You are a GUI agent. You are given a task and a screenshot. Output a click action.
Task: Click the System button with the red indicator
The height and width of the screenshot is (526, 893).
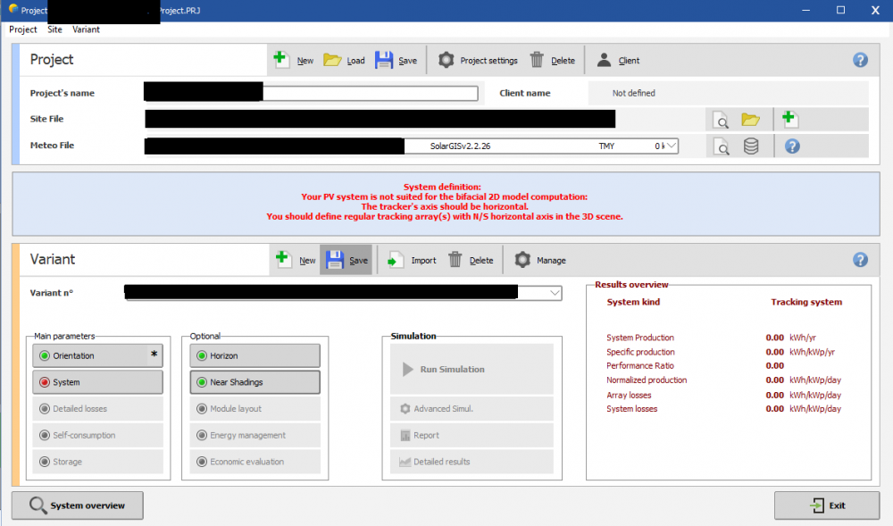(x=97, y=382)
